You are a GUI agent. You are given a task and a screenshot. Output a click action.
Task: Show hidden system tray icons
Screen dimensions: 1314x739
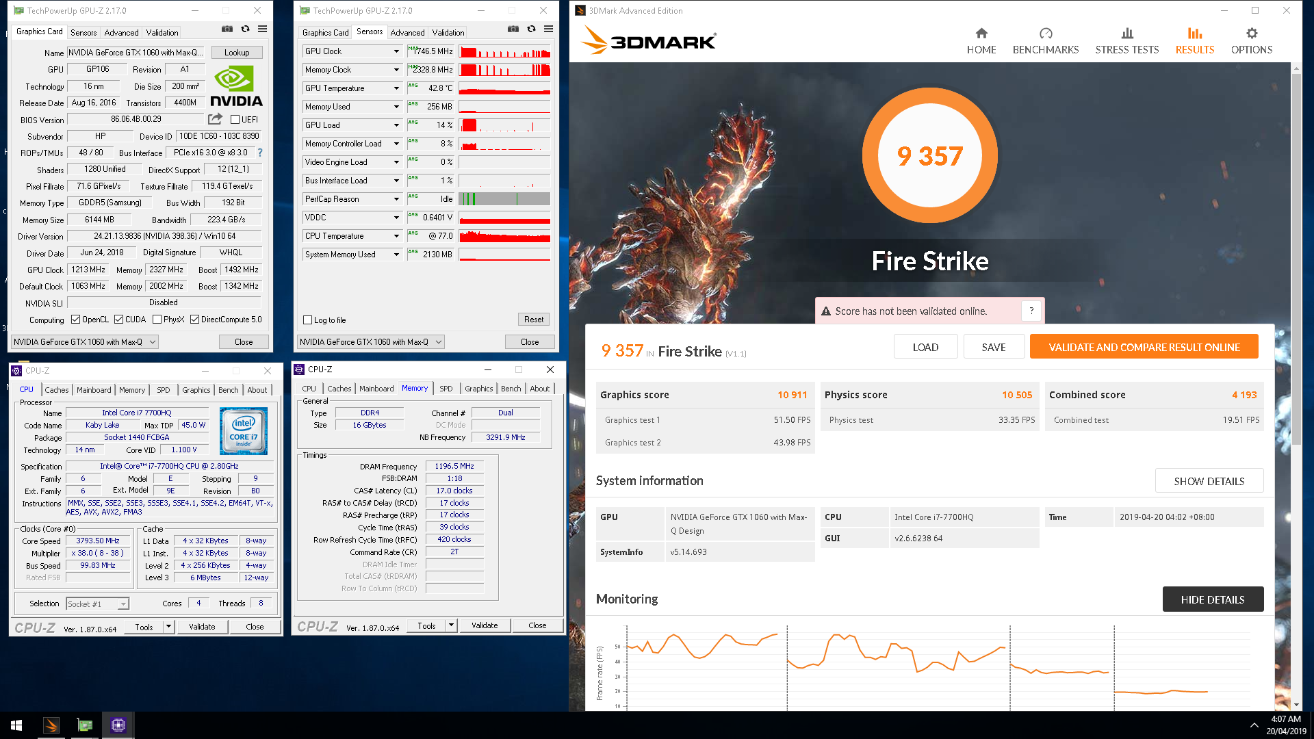[1254, 725]
